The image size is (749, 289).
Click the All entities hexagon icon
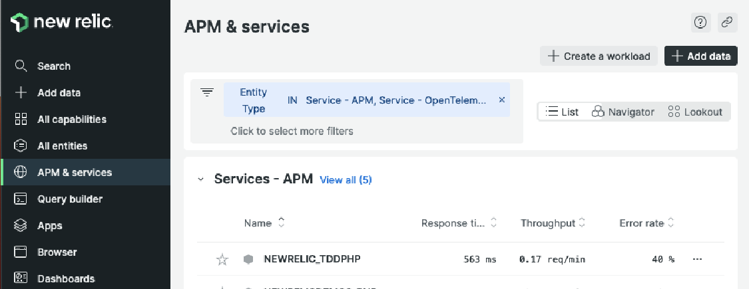pos(21,145)
